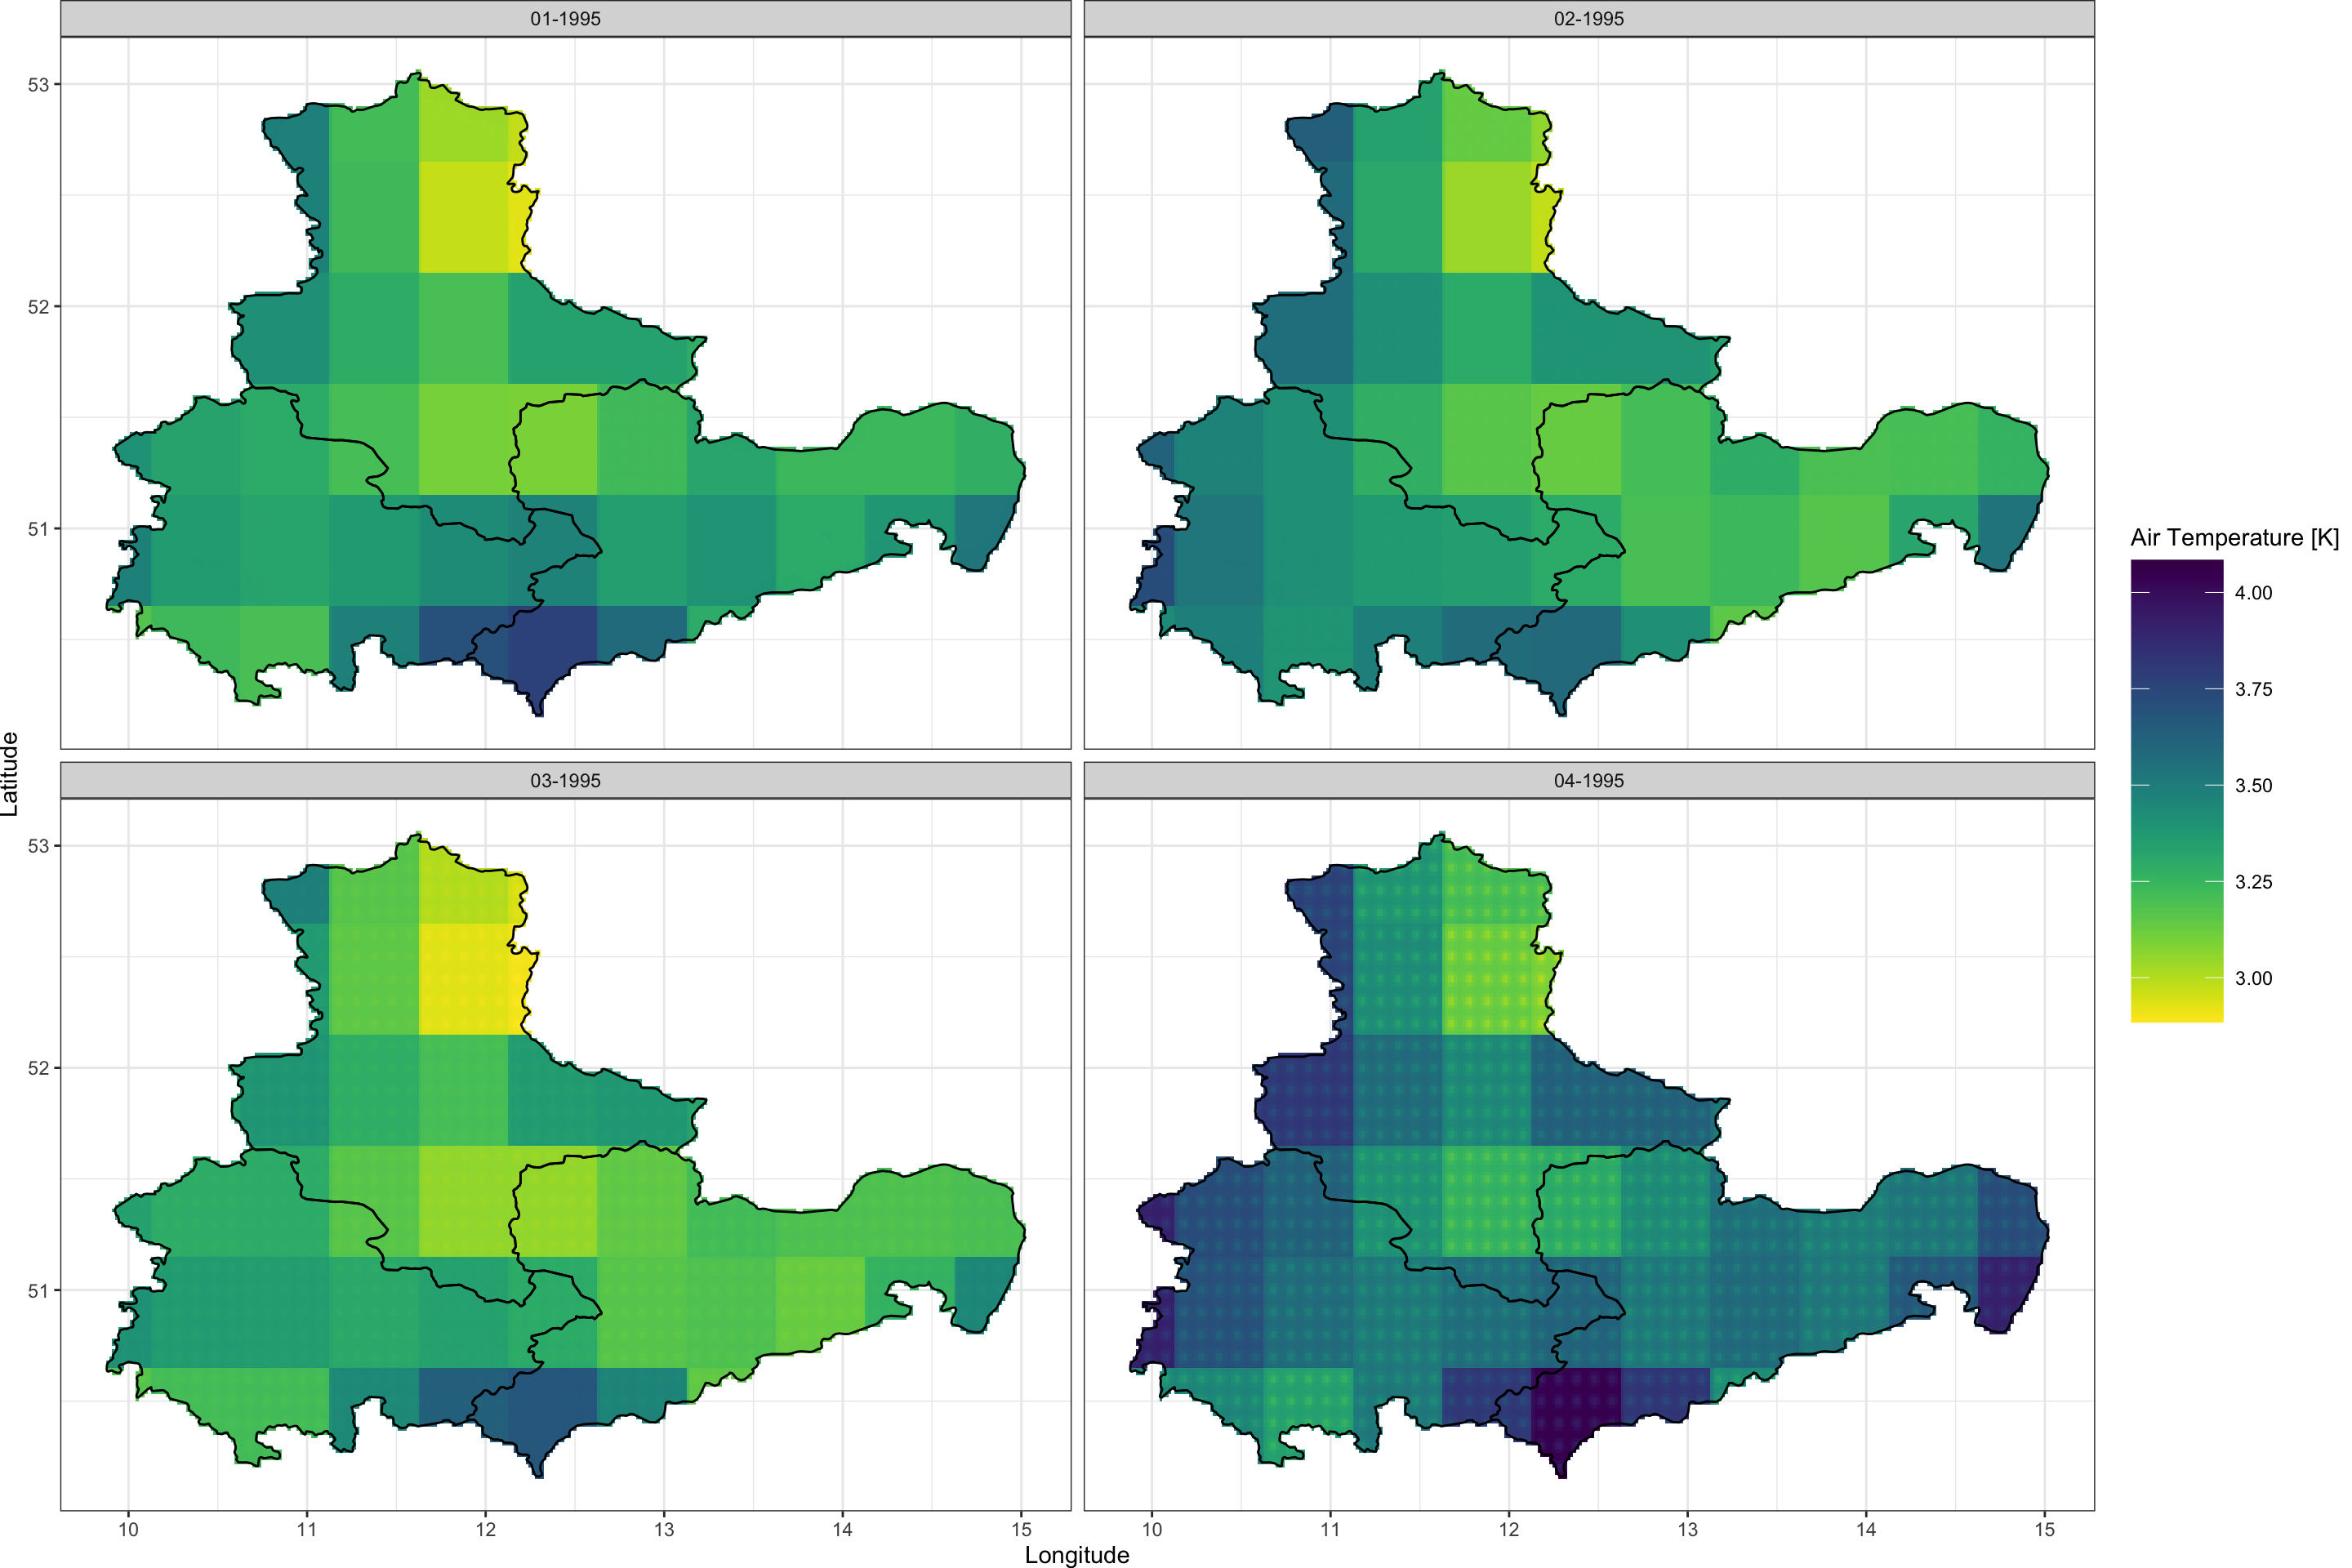Select the 03-1995 panel title strip

click(565, 781)
